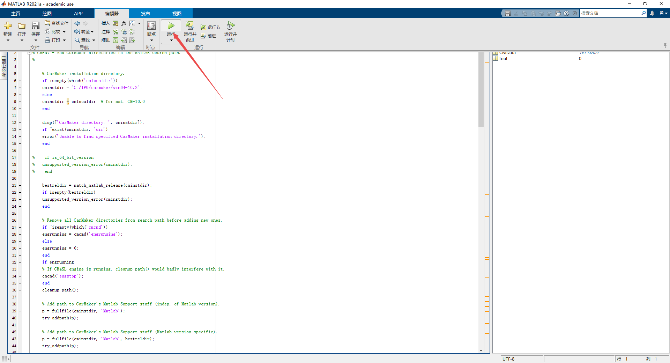Click the Run Section (运行节) icon
This screenshot has width=670, height=363.
tap(203, 27)
